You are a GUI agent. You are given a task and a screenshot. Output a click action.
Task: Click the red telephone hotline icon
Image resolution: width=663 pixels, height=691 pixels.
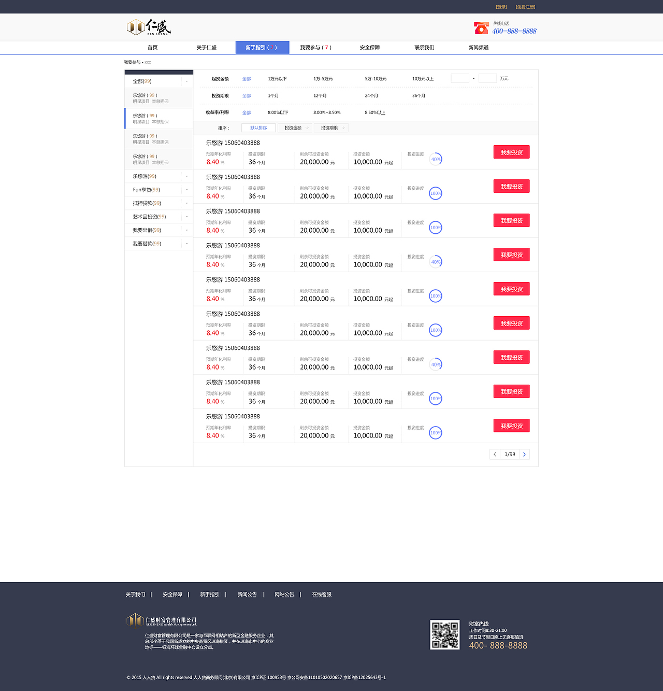pyautogui.click(x=481, y=28)
